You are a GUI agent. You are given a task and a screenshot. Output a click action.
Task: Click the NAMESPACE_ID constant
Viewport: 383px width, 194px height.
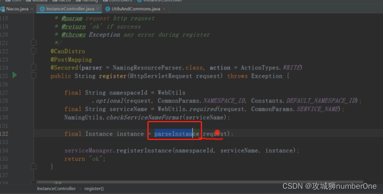[223, 101]
